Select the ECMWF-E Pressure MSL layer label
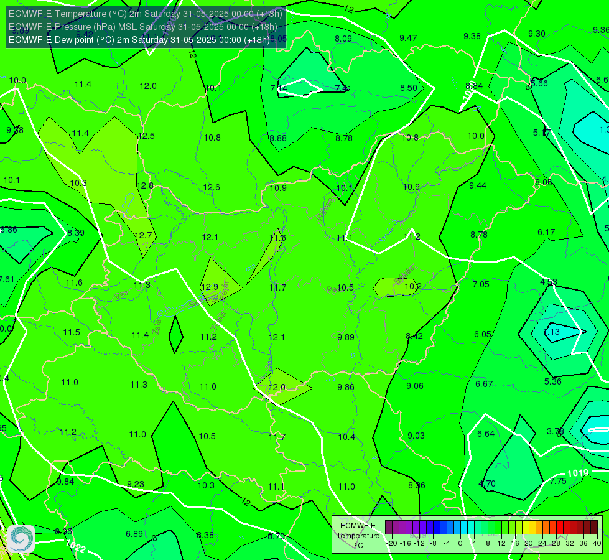This screenshot has height=560, width=609. pos(143,27)
